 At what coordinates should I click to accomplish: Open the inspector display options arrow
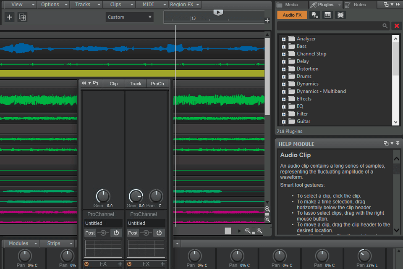pos(90,83)
